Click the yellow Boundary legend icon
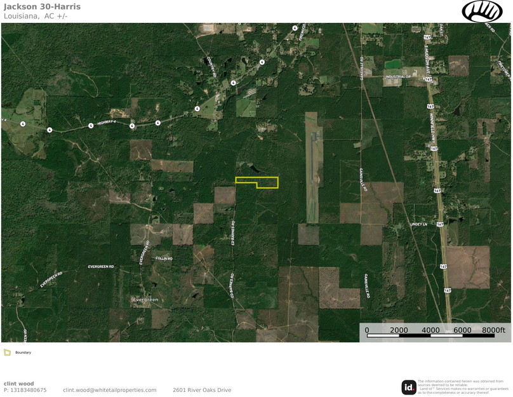The image size is (513, 397). click(7, 352)
